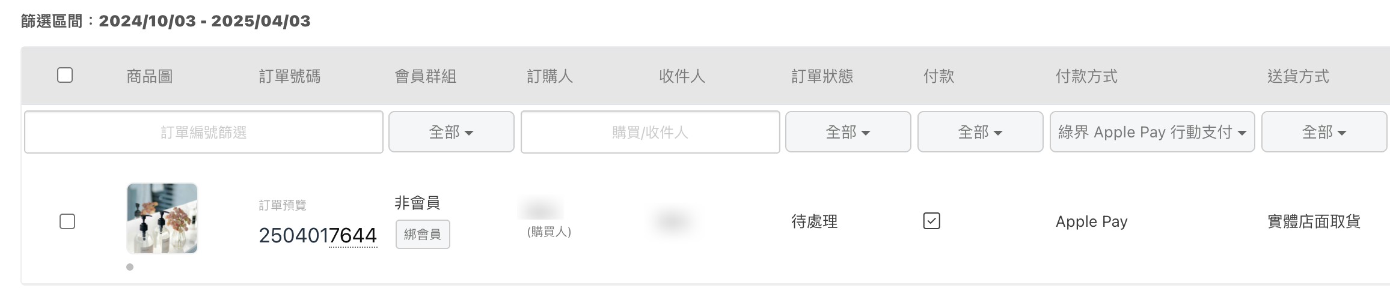The height and width of the screenshot is (306, 1390).
Task: Expand the 綠界 Apple Pay 行動支付 dropdown
Action: coord(1152,131)
